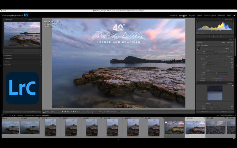Click the add icon of the Raccolte panel
237x148 pixels.
coord(40,65)
